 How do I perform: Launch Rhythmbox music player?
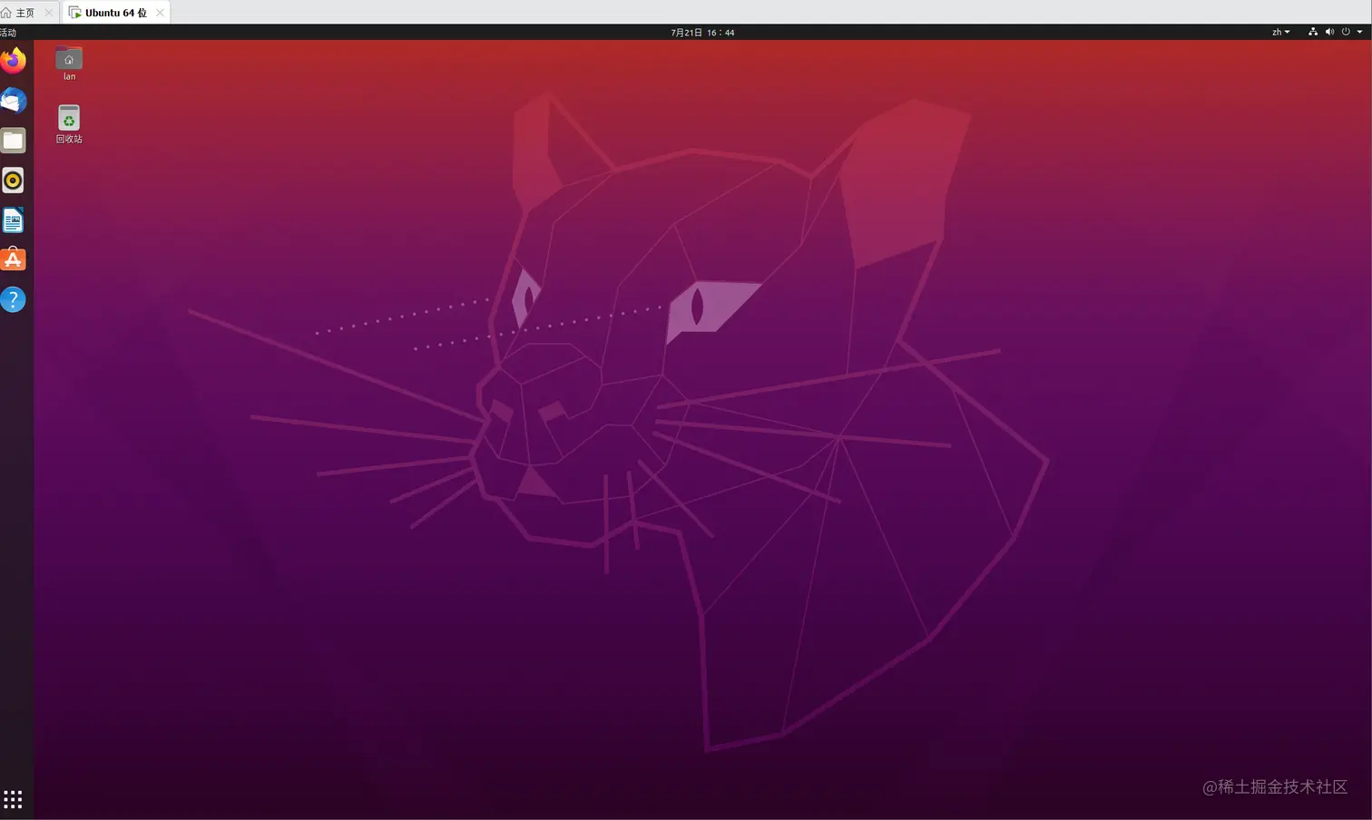coord(13,181)
